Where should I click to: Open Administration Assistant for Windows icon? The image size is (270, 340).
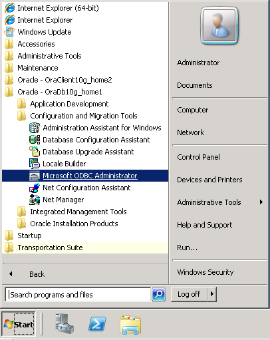pyautogui.click(x=35, y=128)
